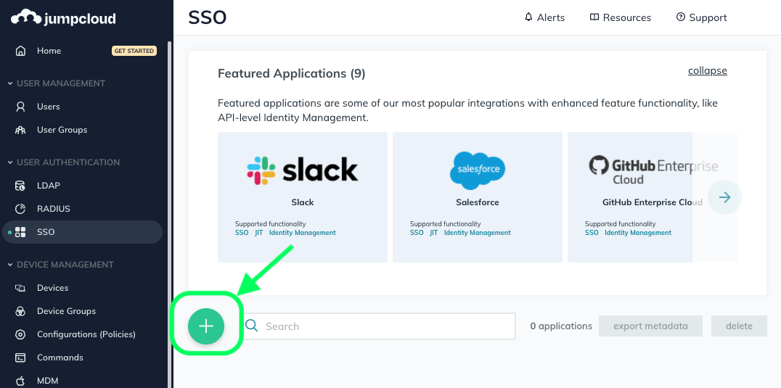Click the Devices icon

click(20, 288)
